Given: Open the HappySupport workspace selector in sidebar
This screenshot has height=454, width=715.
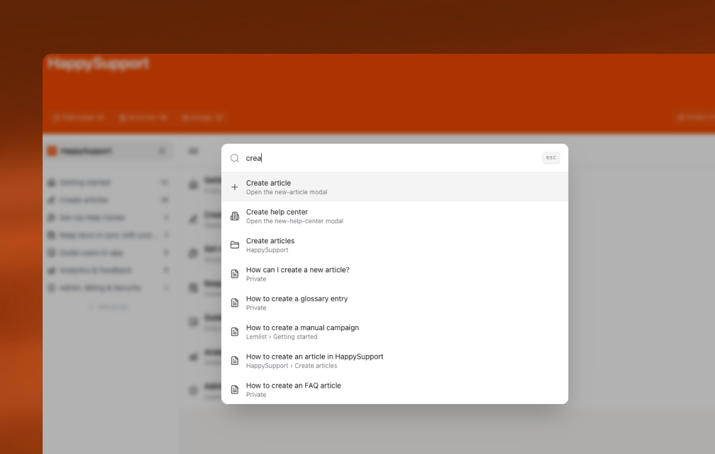Looking at the screenshot, I should click(108, 151).
